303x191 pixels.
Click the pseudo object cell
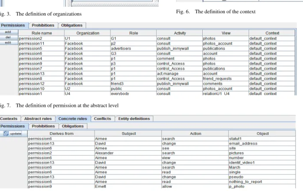click(x=262, y=177)
